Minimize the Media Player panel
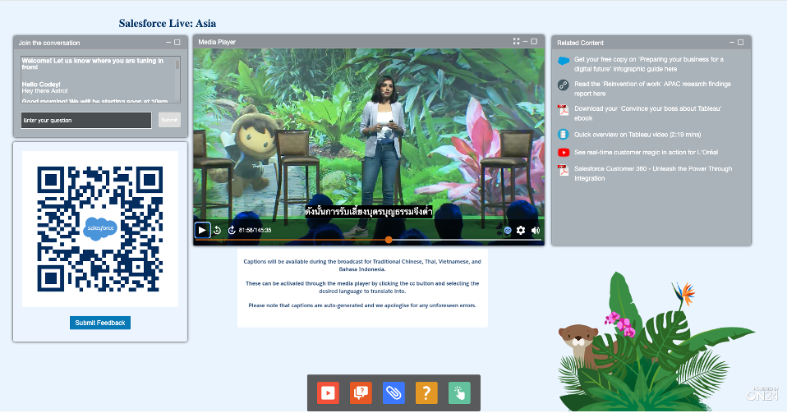 pyautogui.click(x=525, y=42)
